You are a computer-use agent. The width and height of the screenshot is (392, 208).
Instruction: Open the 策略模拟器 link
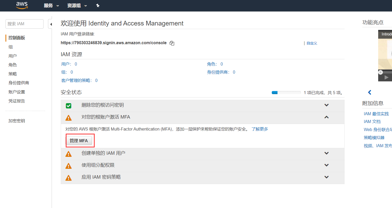click(x=374, y=138)
